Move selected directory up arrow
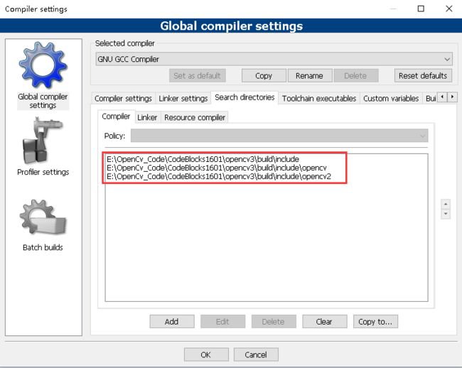 [x=446, y=204]
